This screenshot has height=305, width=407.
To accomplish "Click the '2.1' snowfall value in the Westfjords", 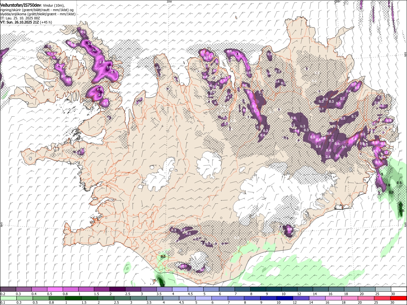I will [x=114, y=72].
